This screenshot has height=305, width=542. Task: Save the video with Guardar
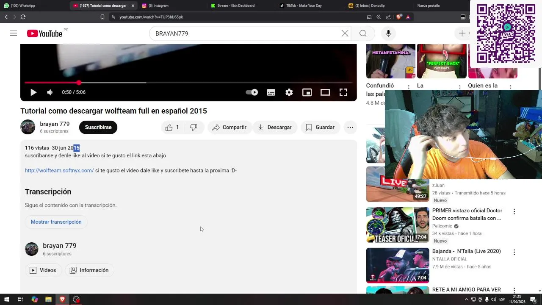(321, 128)
